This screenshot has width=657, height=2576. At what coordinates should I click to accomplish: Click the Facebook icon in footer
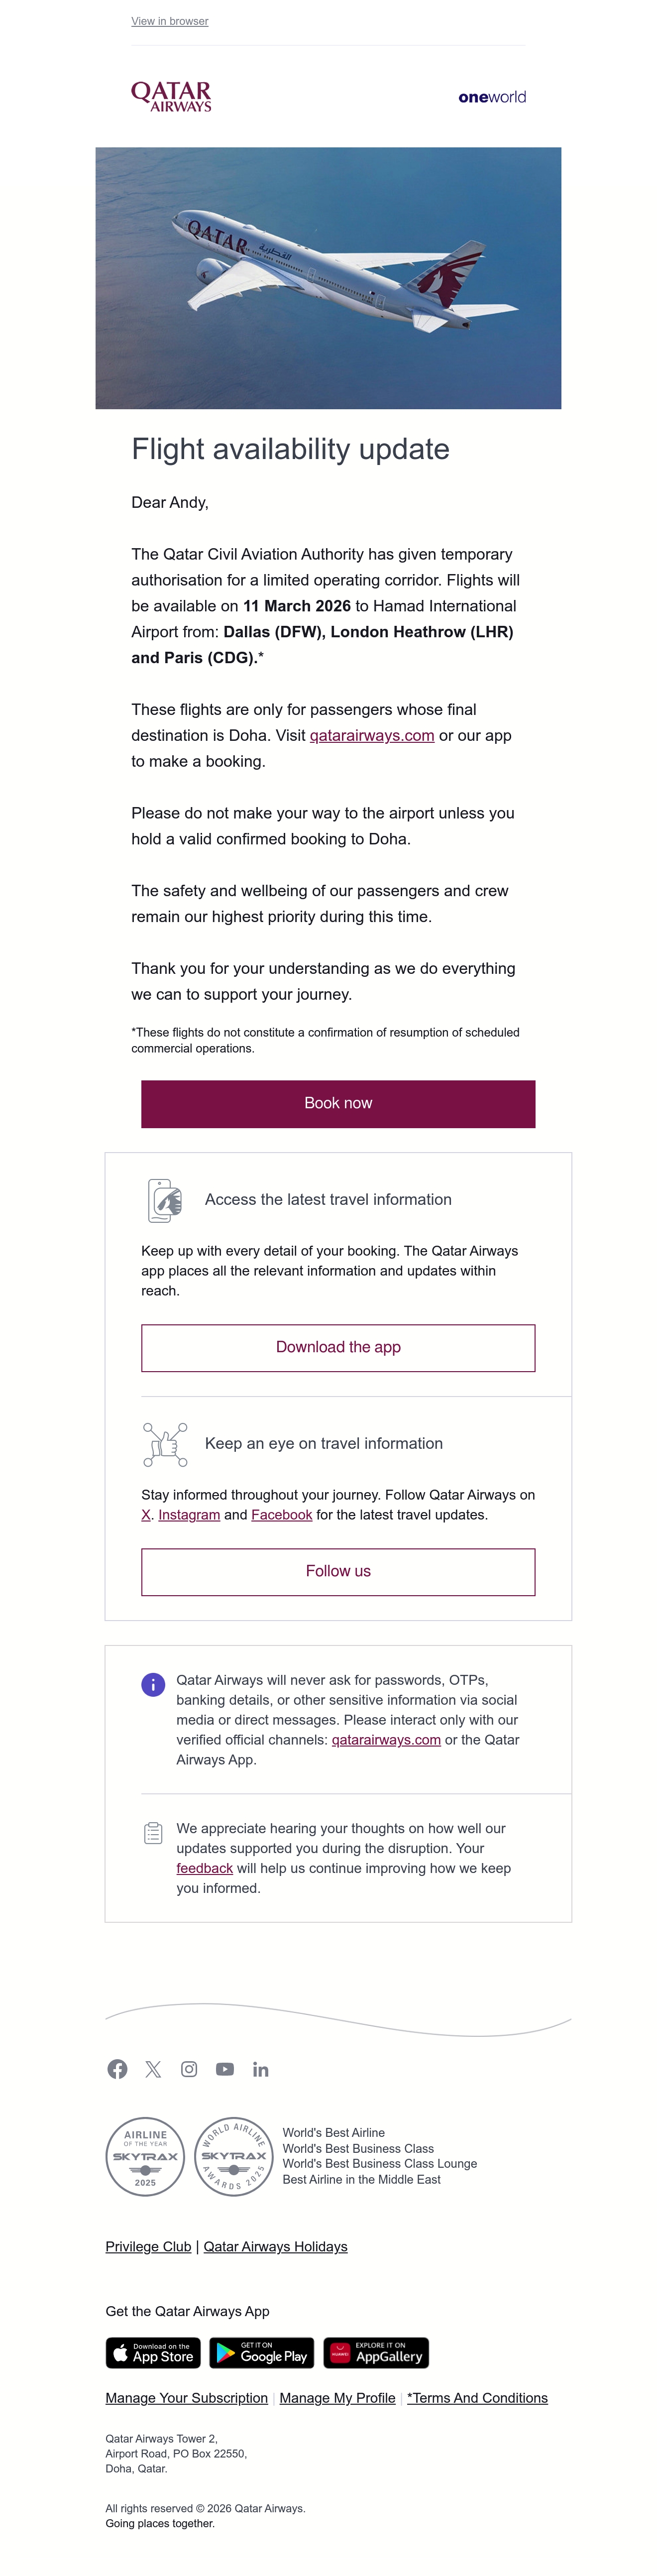pos(117,2069)
